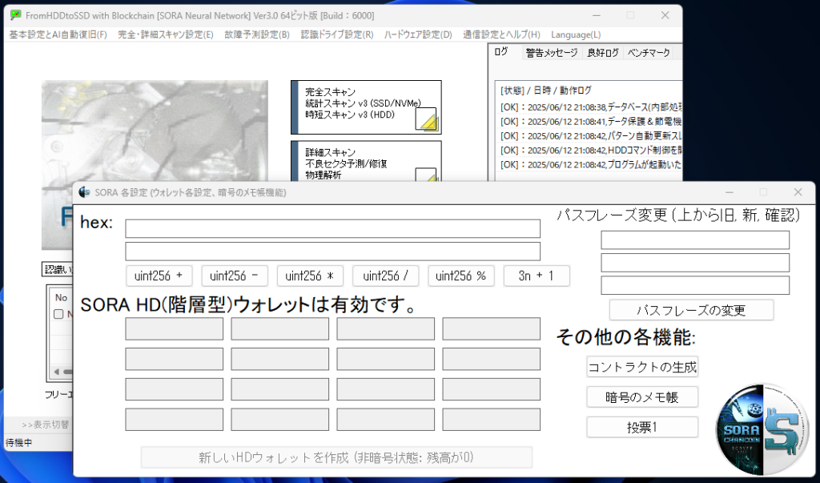Start the 詳細スキャン scan button
This screenshot has height=483, width=820.
pos(366,161)
